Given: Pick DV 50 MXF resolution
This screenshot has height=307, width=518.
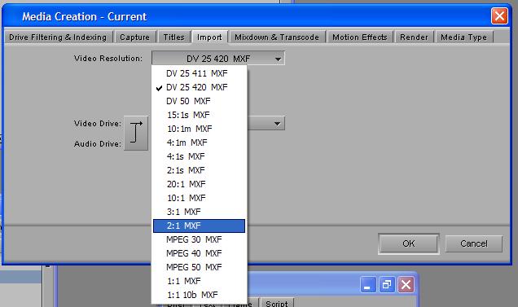Looking at the screenshot, I should coord(199,101).
